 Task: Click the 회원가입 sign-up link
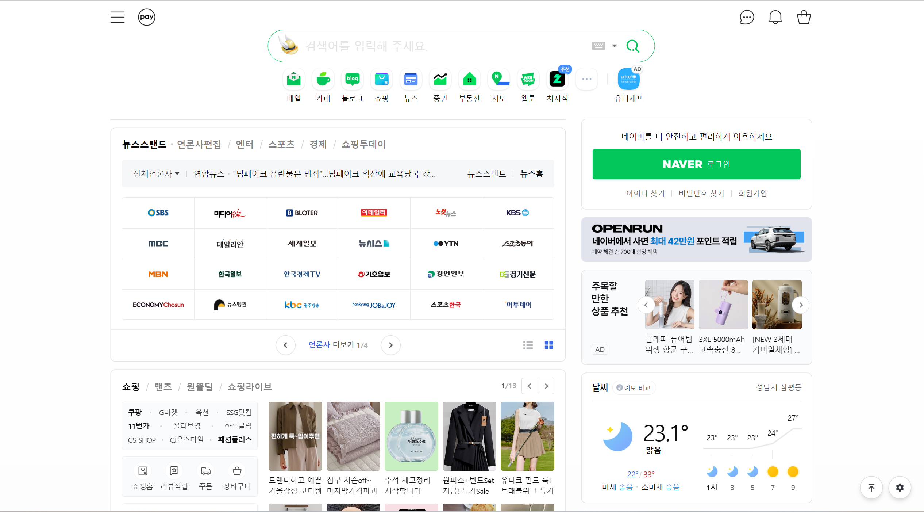click(x=752, y=194)
